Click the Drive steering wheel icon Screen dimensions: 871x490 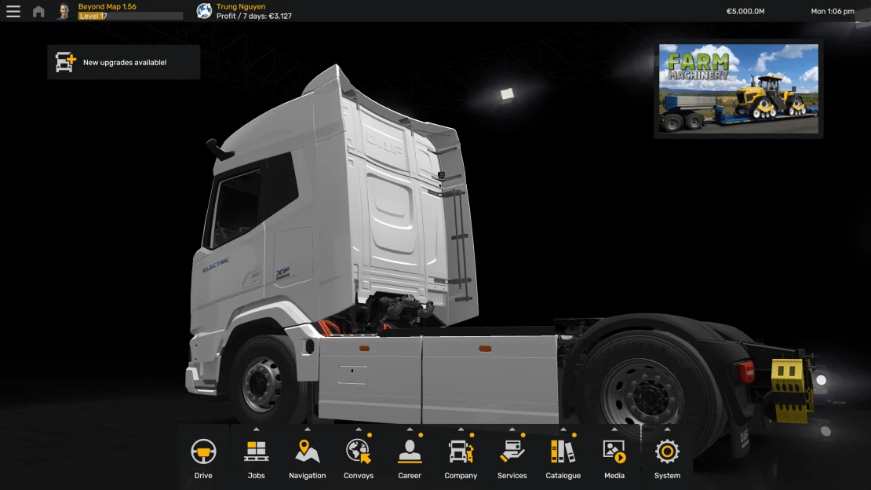tap(203, 452)
